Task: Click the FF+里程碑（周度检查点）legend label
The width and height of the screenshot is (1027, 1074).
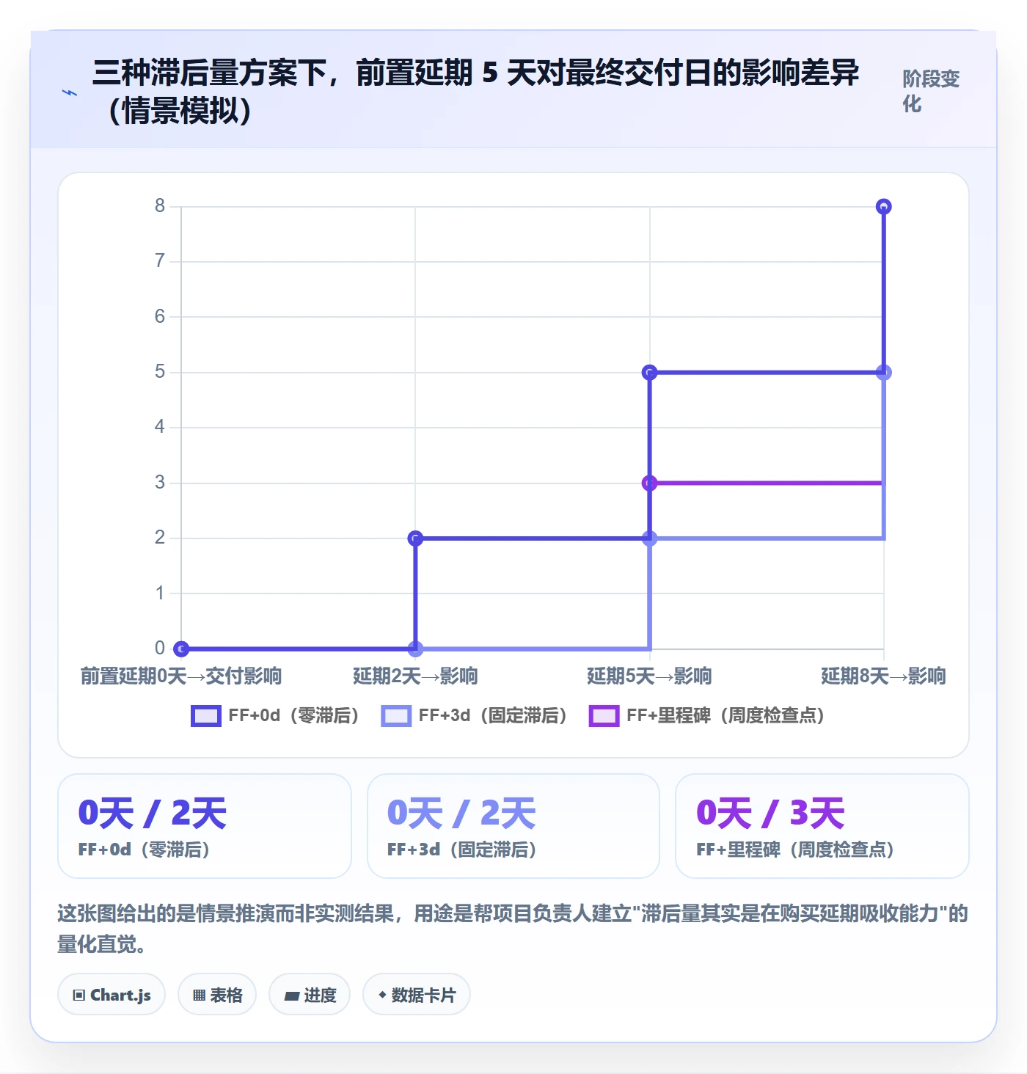Action: (726, 715)
